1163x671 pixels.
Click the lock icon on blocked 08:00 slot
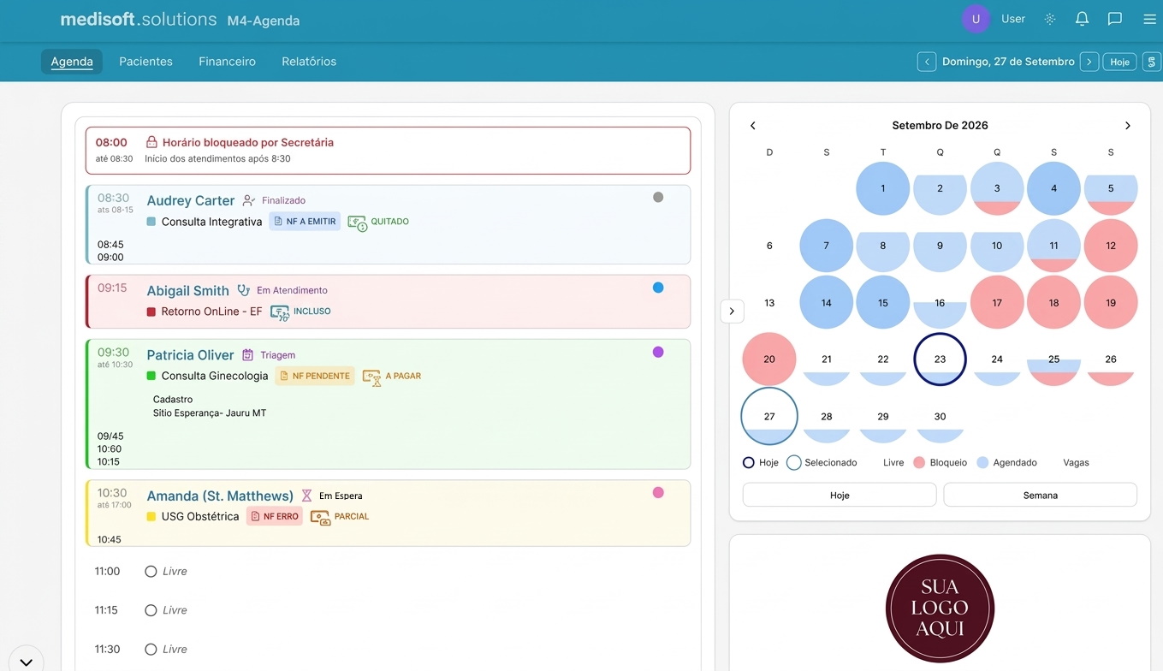pyautogui.click(x=151, y=142)
